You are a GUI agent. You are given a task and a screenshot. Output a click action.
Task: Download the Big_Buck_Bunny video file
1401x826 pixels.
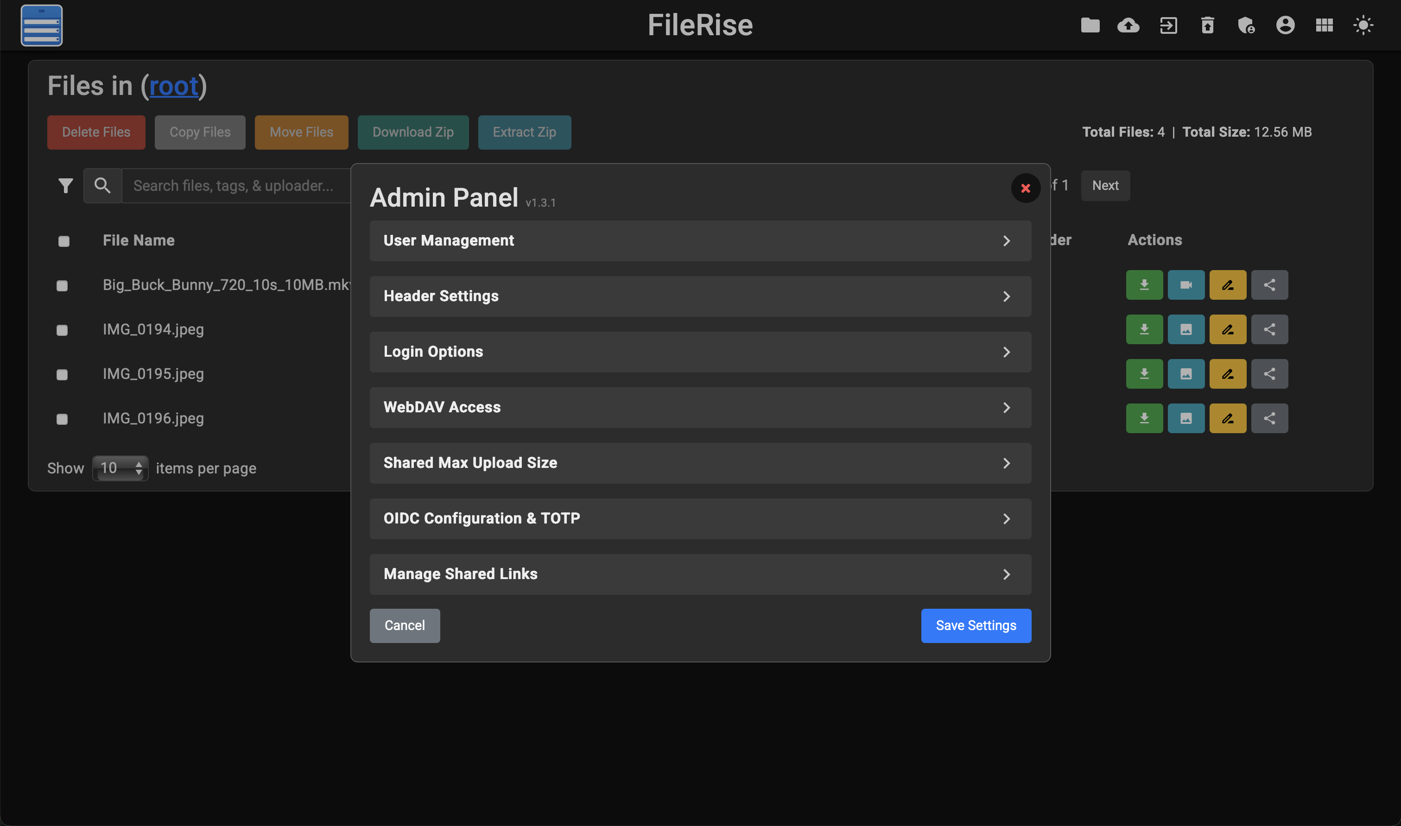point(1144,285)
